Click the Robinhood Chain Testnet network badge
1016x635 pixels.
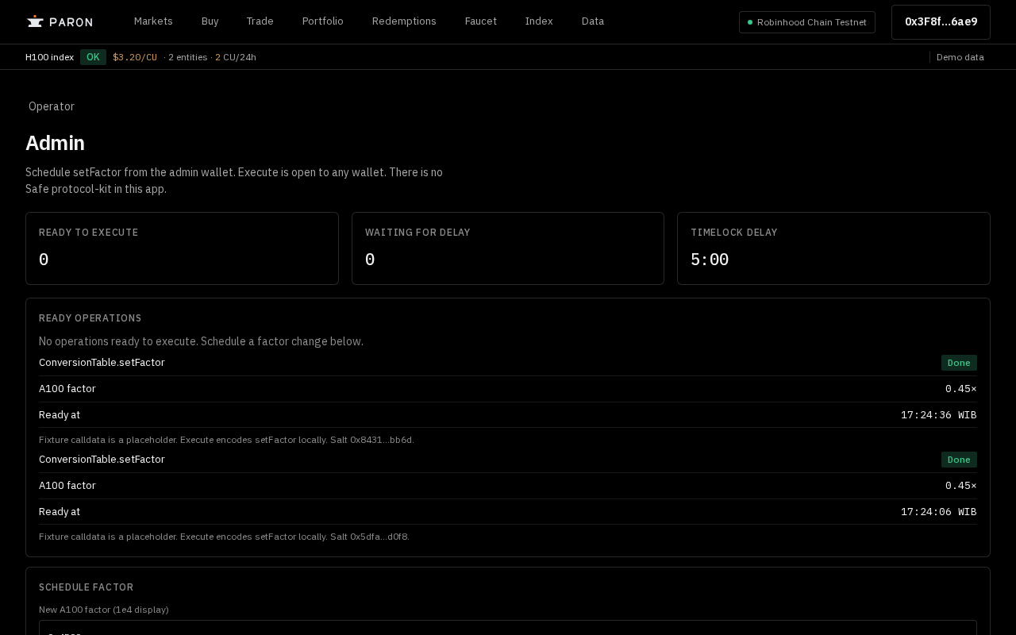pyautogui.click(x=807, y=22)
